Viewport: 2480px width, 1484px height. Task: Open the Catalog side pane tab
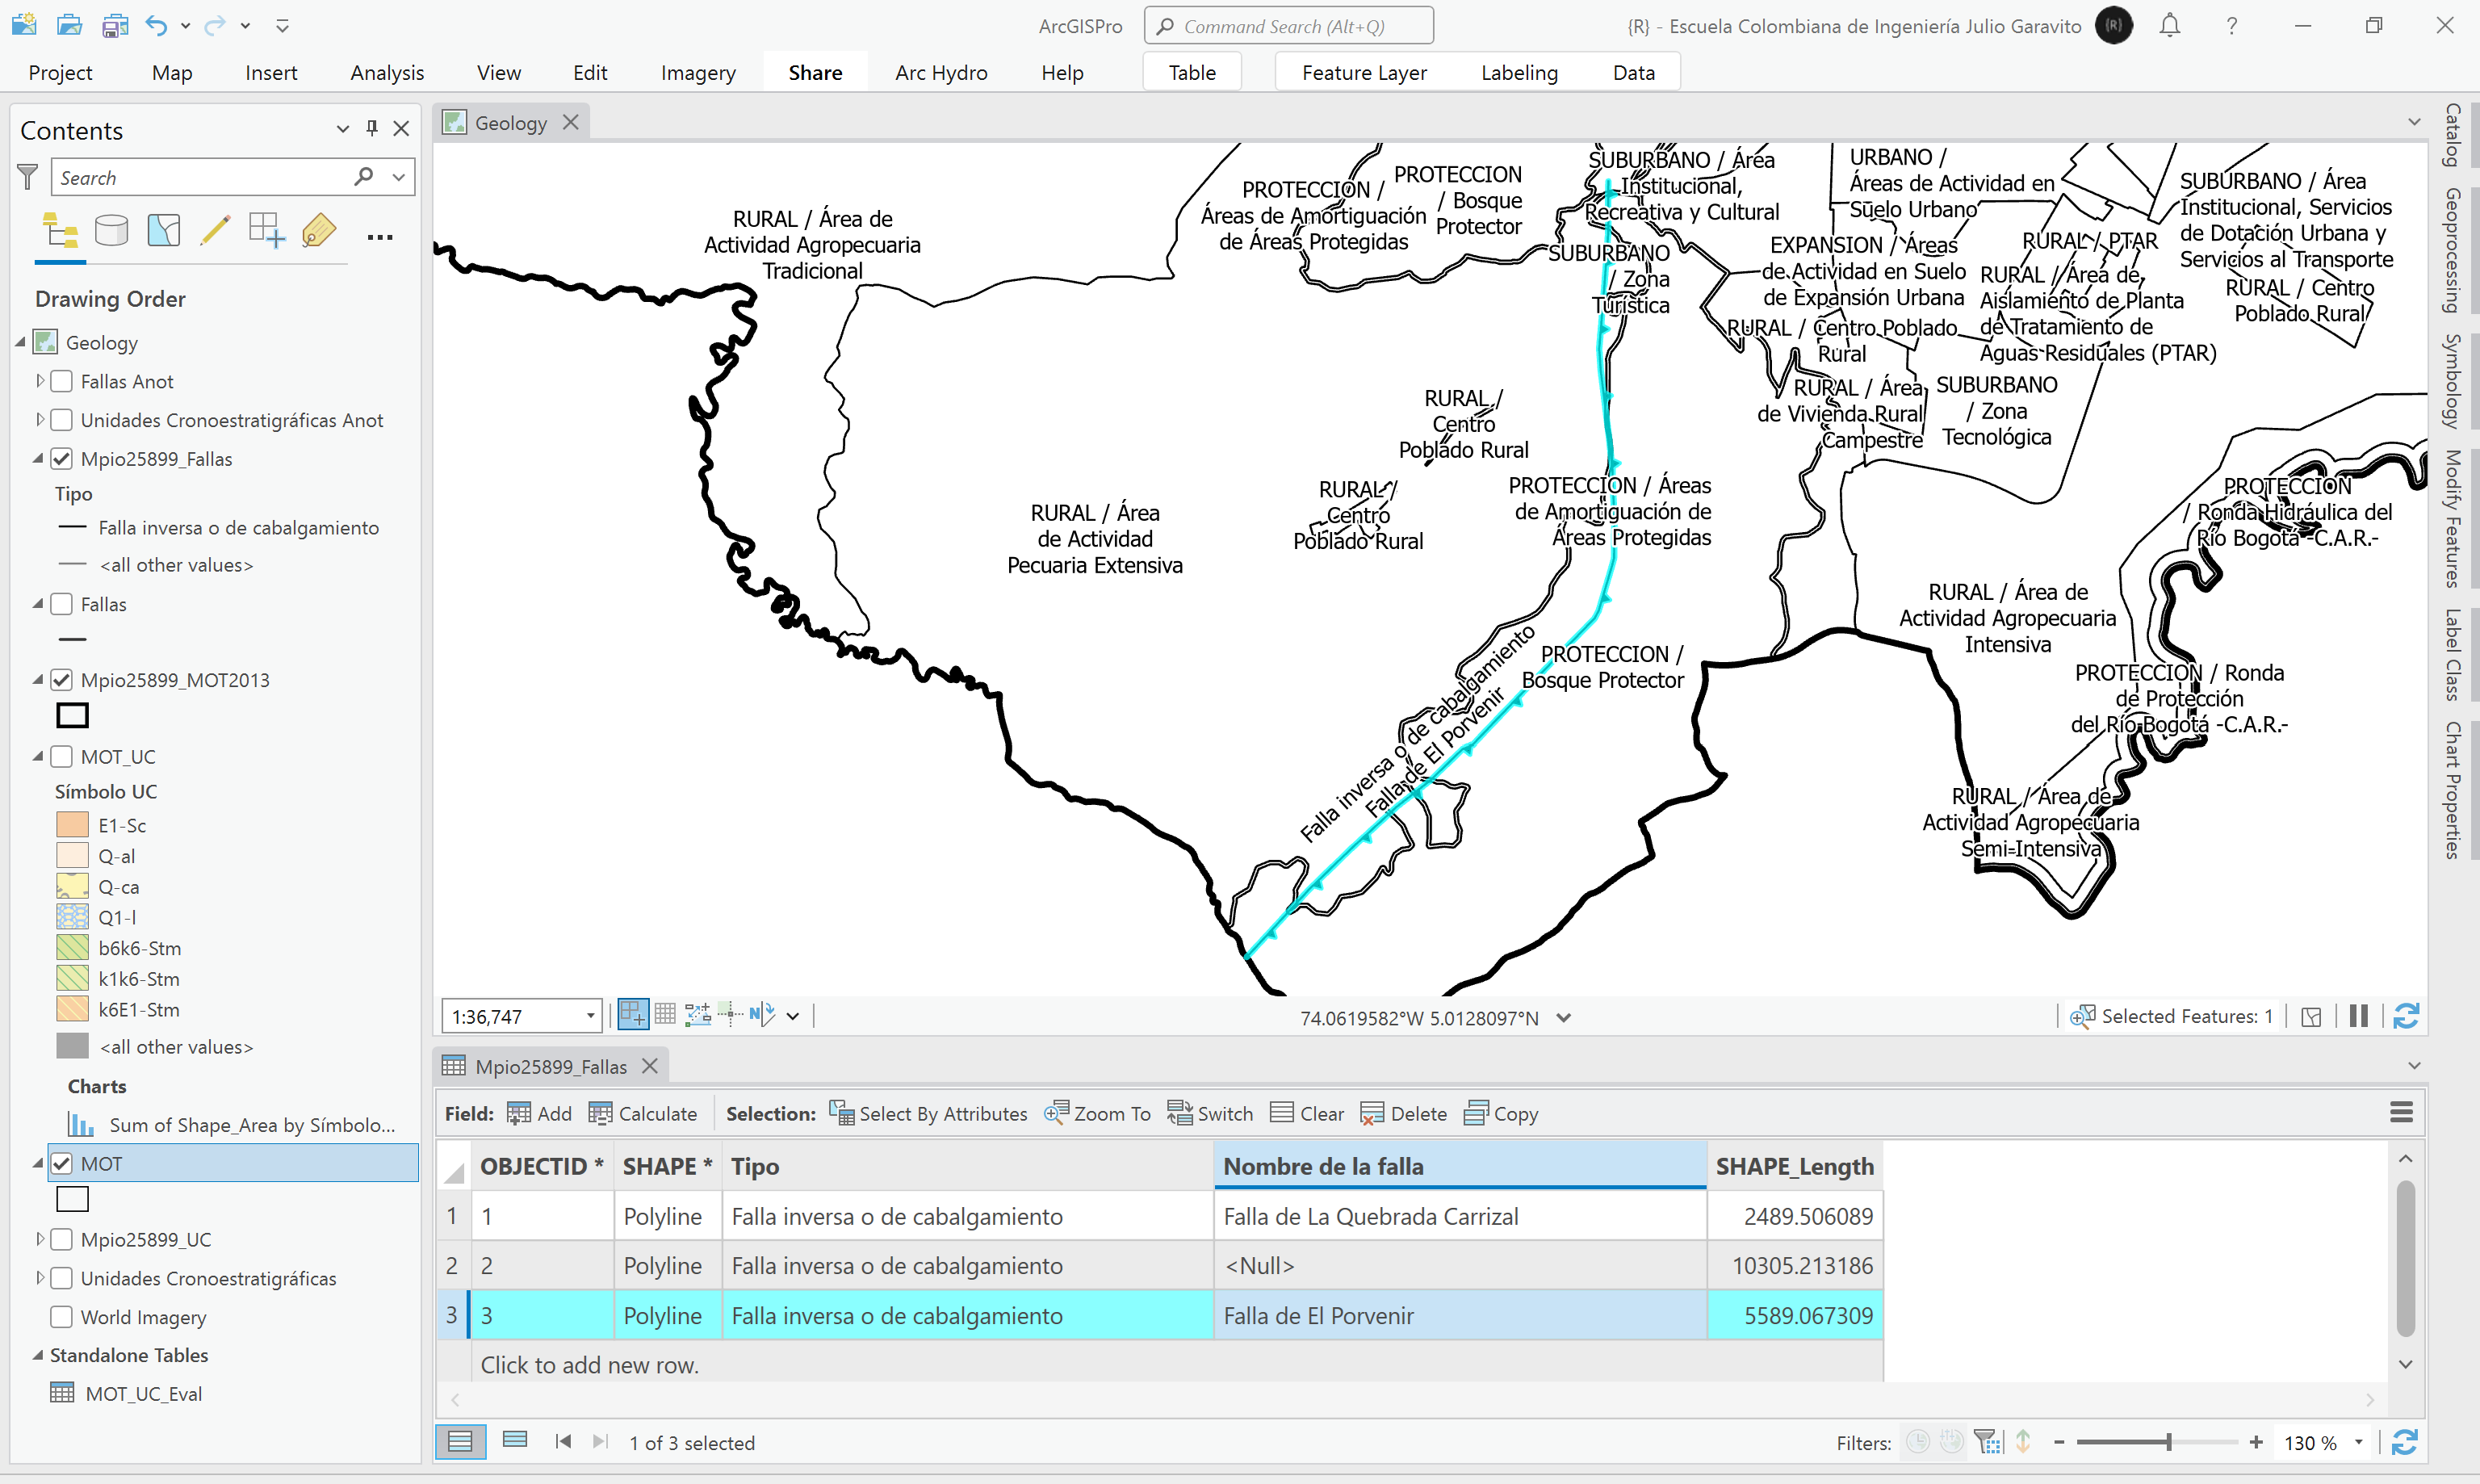point(2452,135)
